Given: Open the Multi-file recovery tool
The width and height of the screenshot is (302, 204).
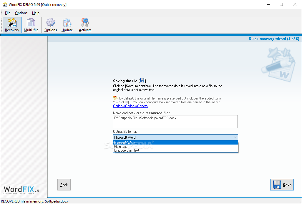Looking at the screenshot, I should [31, 25].
